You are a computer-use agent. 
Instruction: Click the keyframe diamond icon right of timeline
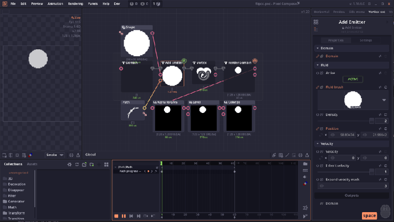pos(305,177)
